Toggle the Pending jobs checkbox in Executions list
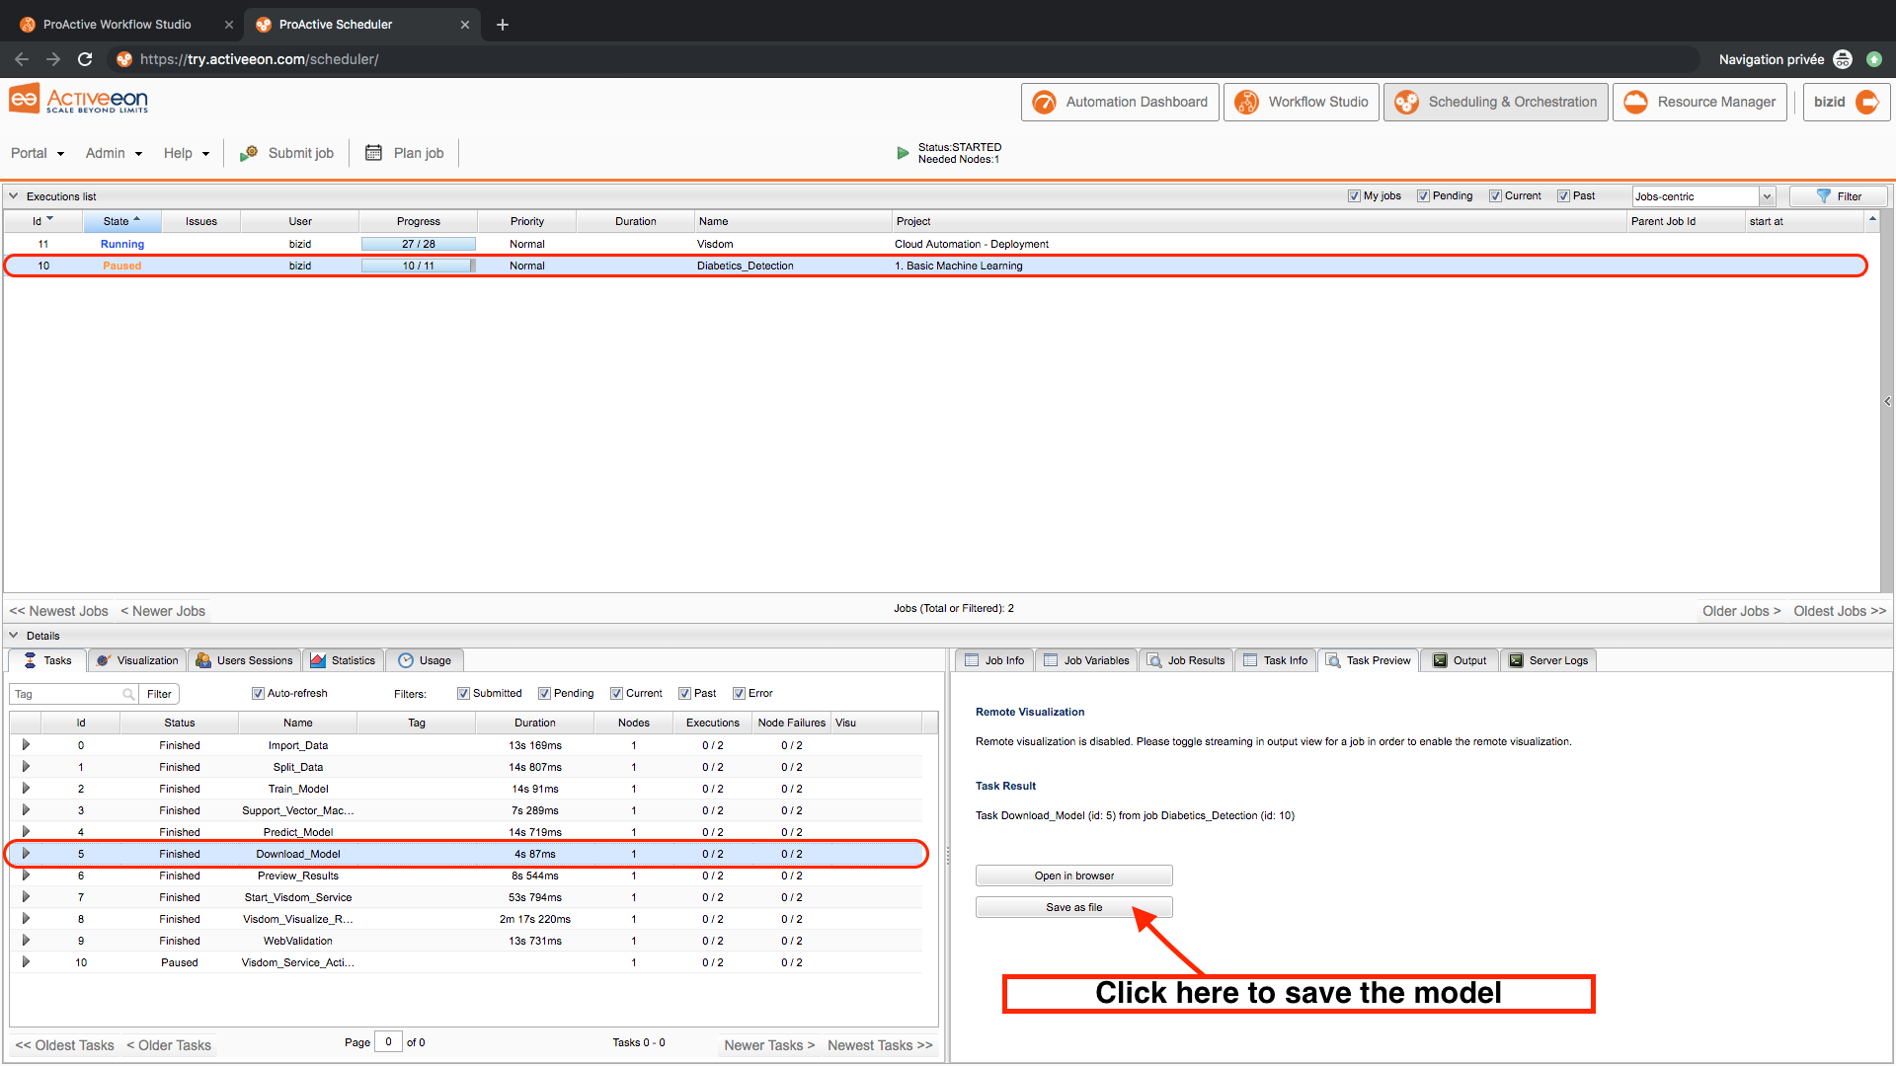 pos(1423,195)
